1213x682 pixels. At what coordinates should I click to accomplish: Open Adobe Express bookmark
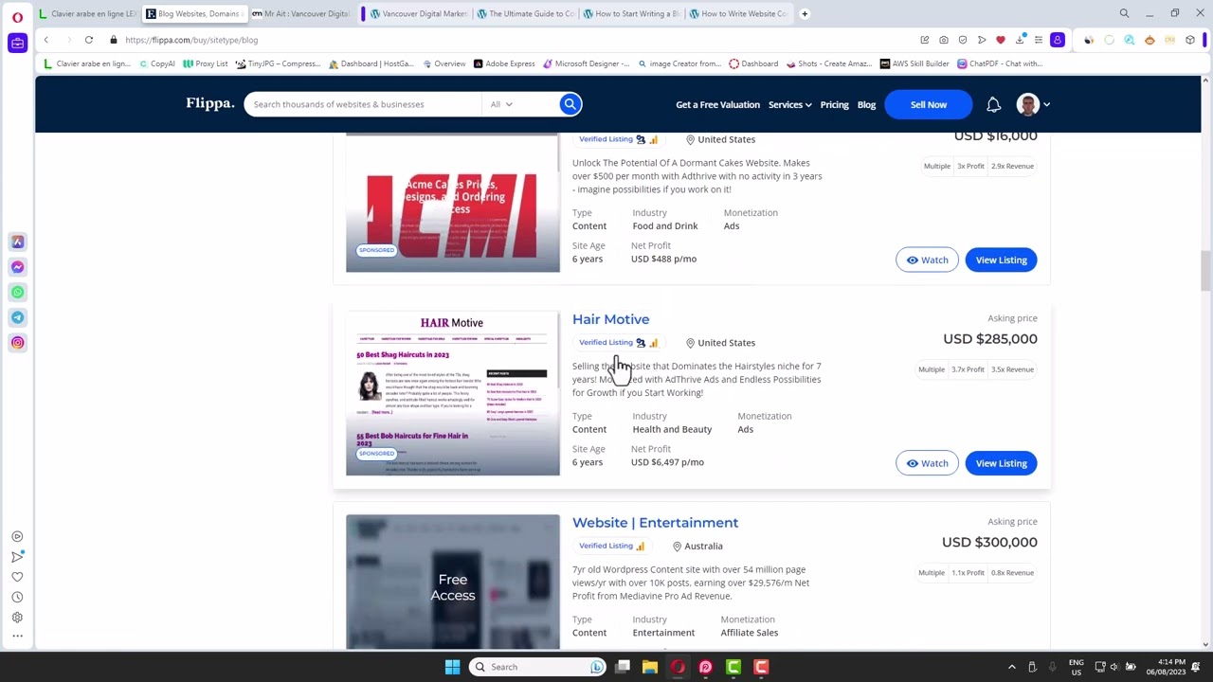coord(504,63)
